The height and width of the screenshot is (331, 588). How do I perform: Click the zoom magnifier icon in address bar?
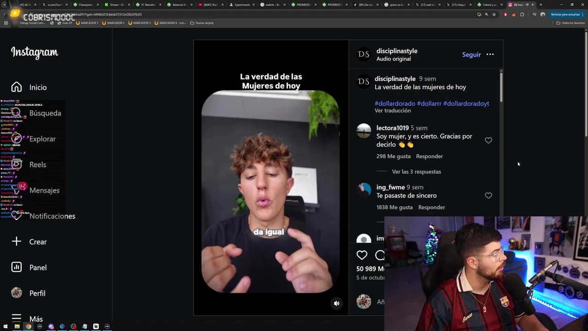[x=486, y=14]
